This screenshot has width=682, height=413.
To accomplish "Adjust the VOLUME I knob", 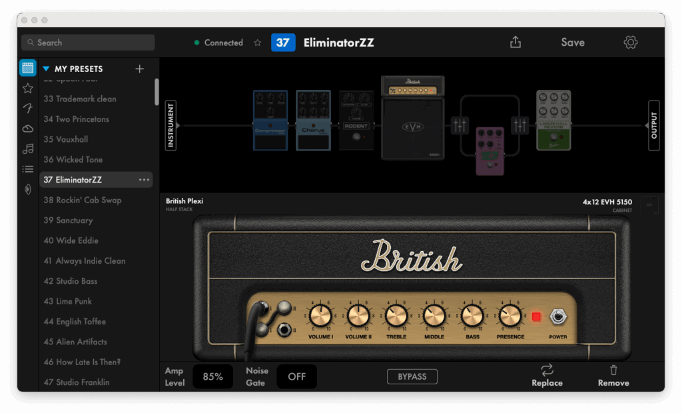I will coord(320,316).
